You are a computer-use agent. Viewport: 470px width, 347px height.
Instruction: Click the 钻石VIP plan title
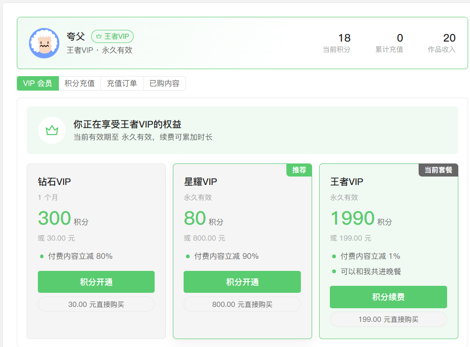(x=54, y=182)
